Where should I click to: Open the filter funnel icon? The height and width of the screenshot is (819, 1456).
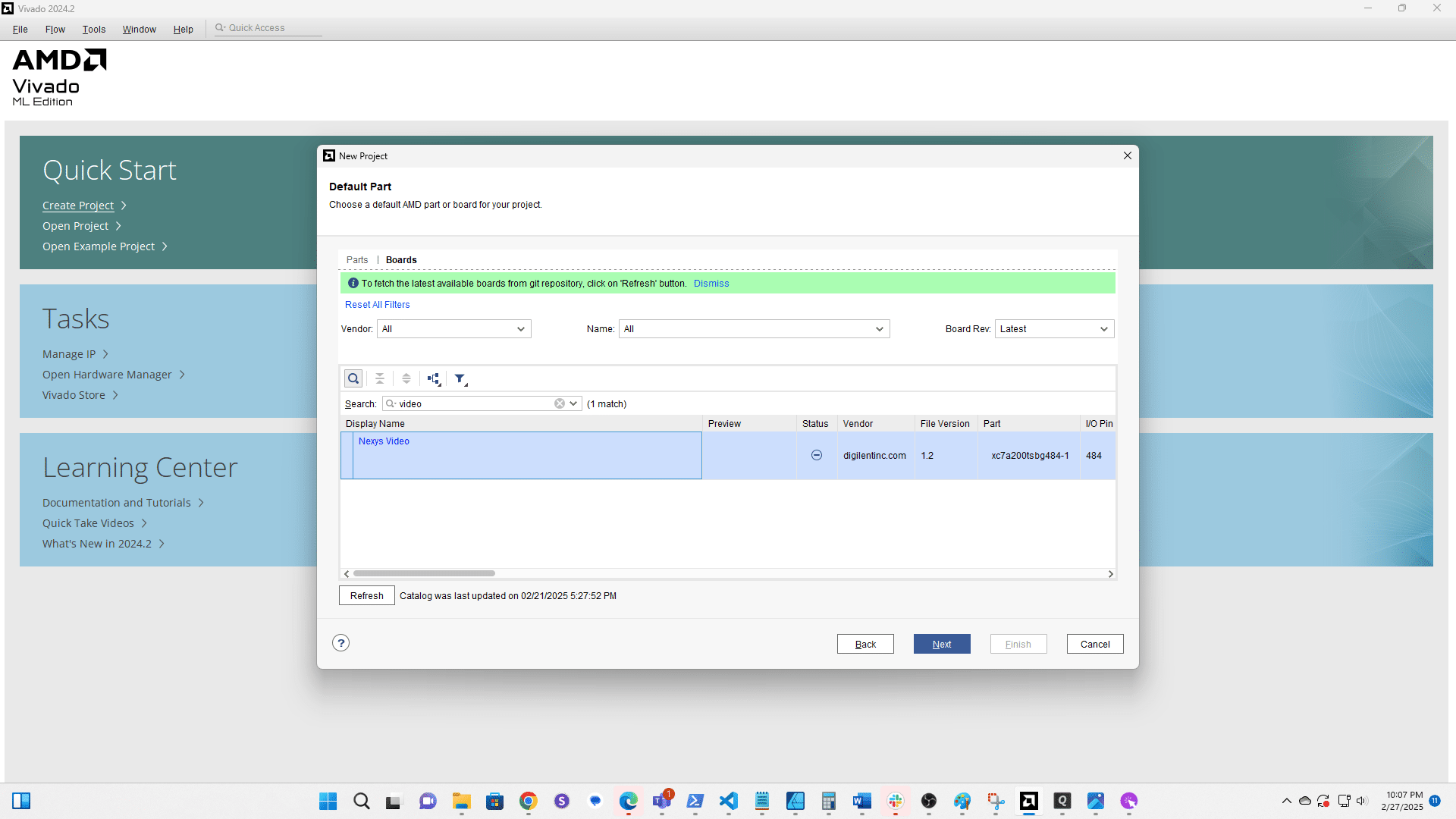pyautogui.click(x=460, y=378)
